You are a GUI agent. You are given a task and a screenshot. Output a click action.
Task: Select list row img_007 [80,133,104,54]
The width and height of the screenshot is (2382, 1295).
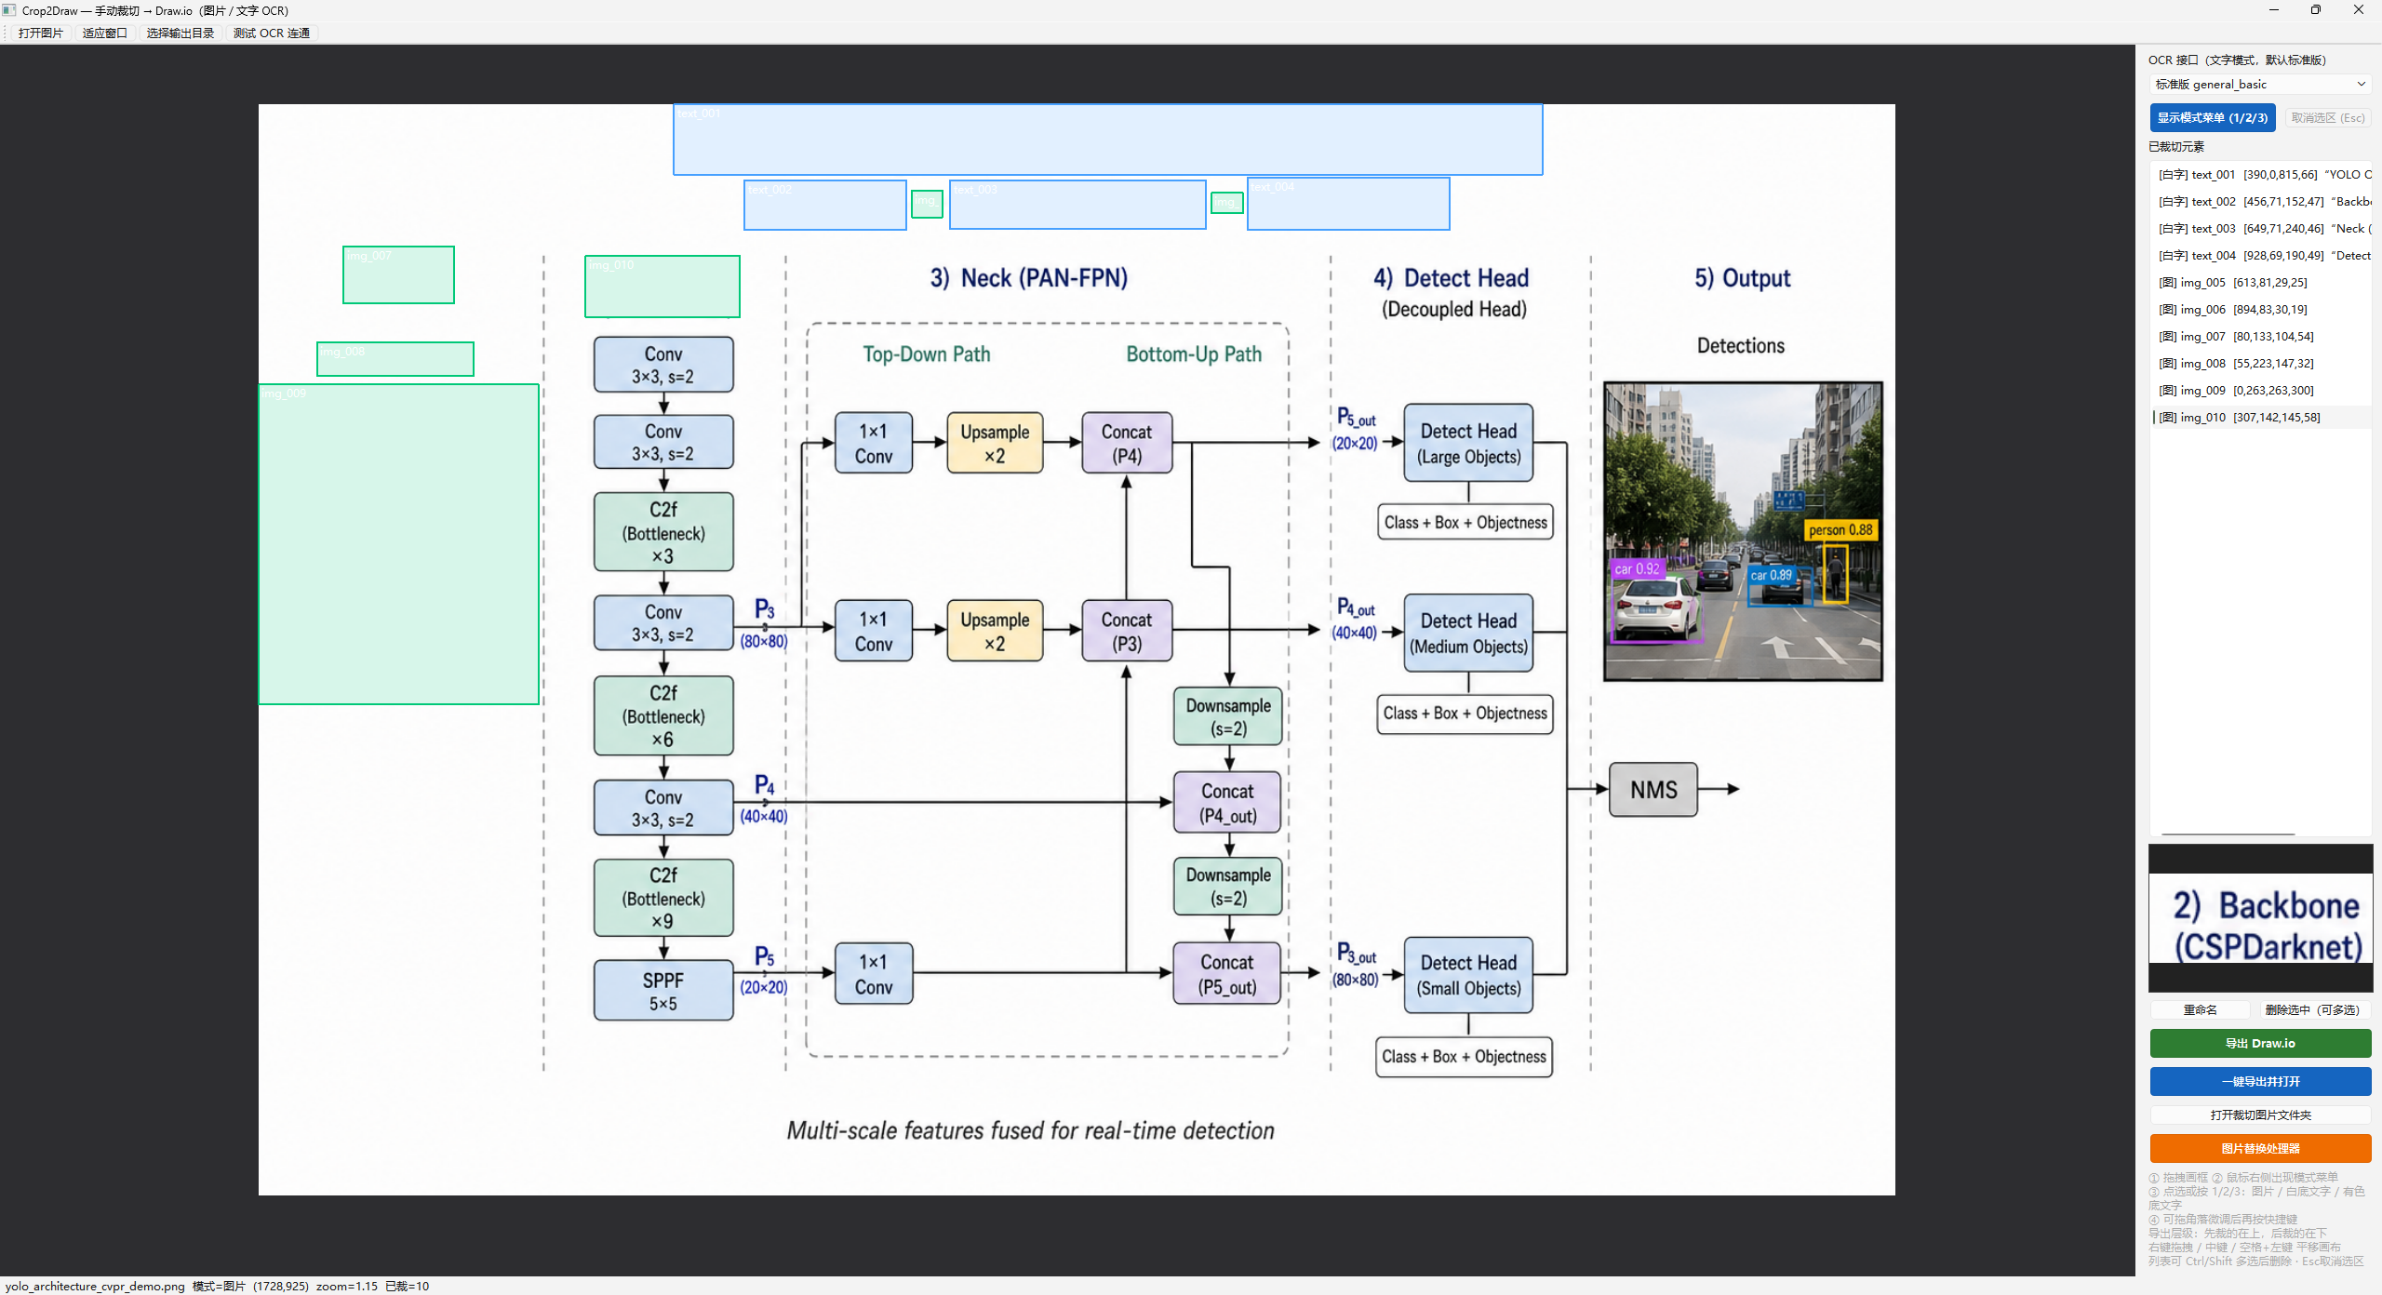2260,337
